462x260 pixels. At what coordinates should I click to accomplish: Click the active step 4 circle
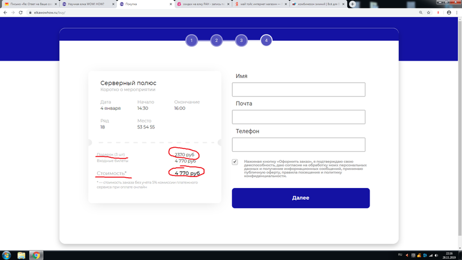266,41
